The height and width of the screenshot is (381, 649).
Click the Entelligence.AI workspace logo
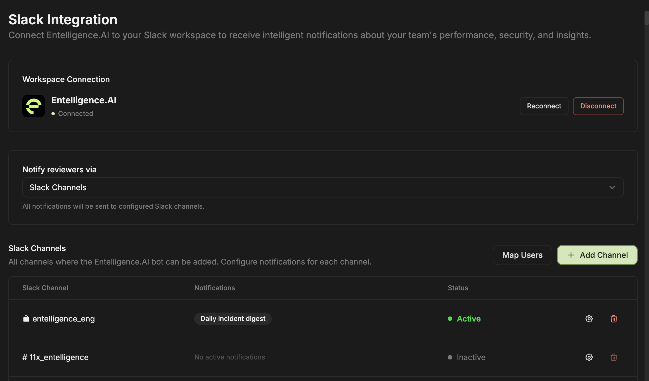tap(34, 106)
